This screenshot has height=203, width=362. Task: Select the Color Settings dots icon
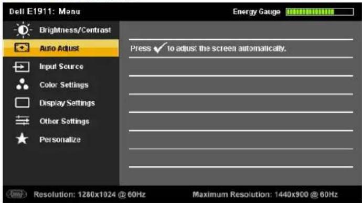pos(22,84)
